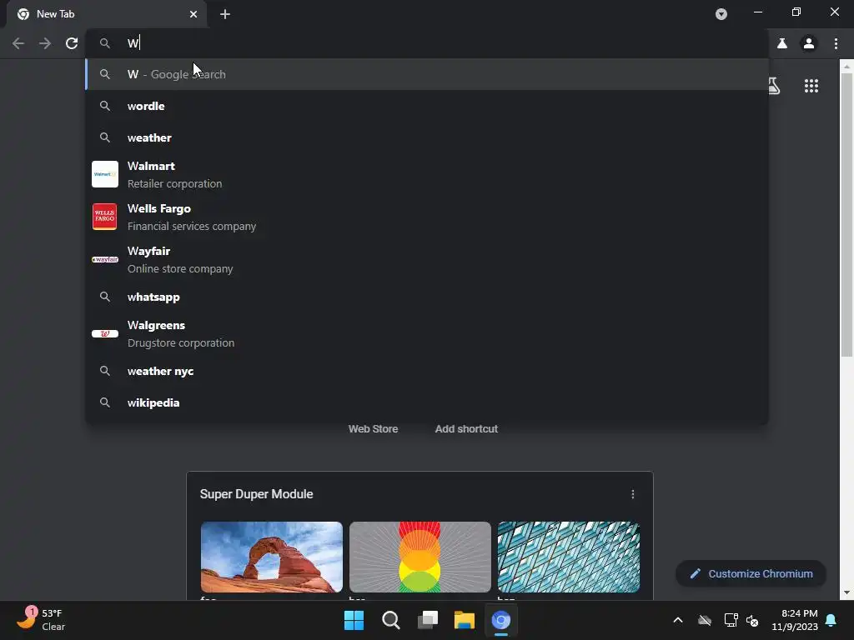Choose Walgreens Drugstore corporation suggestion
Viewport: 854px width, 640px height.
click(427, 333)
